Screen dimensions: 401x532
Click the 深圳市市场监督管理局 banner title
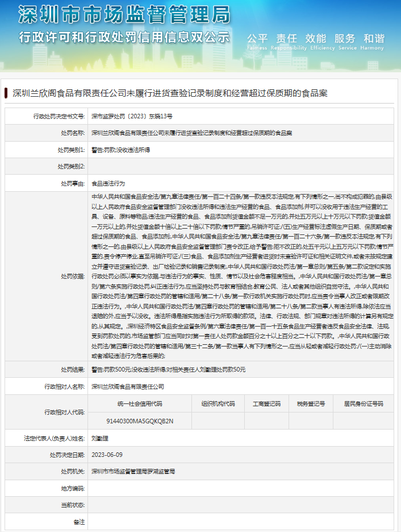(124, 15)
